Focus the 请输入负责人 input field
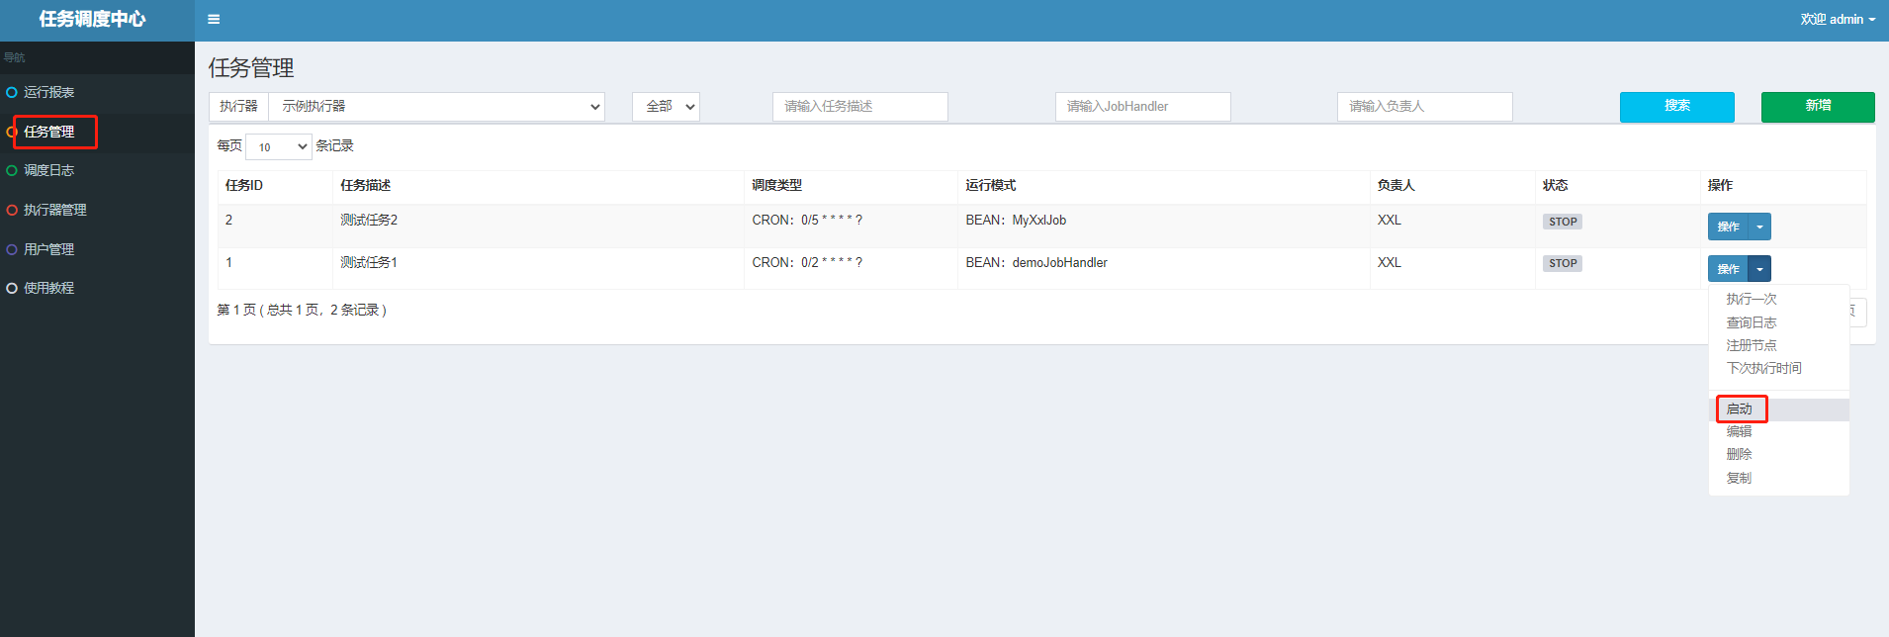1889x637 pixels. (1425, 106)
